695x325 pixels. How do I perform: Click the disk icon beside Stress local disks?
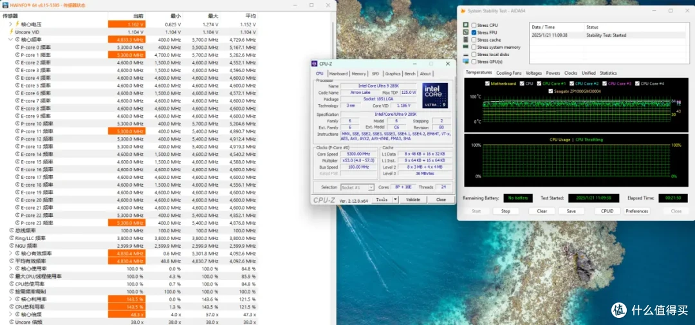(465, 55)
